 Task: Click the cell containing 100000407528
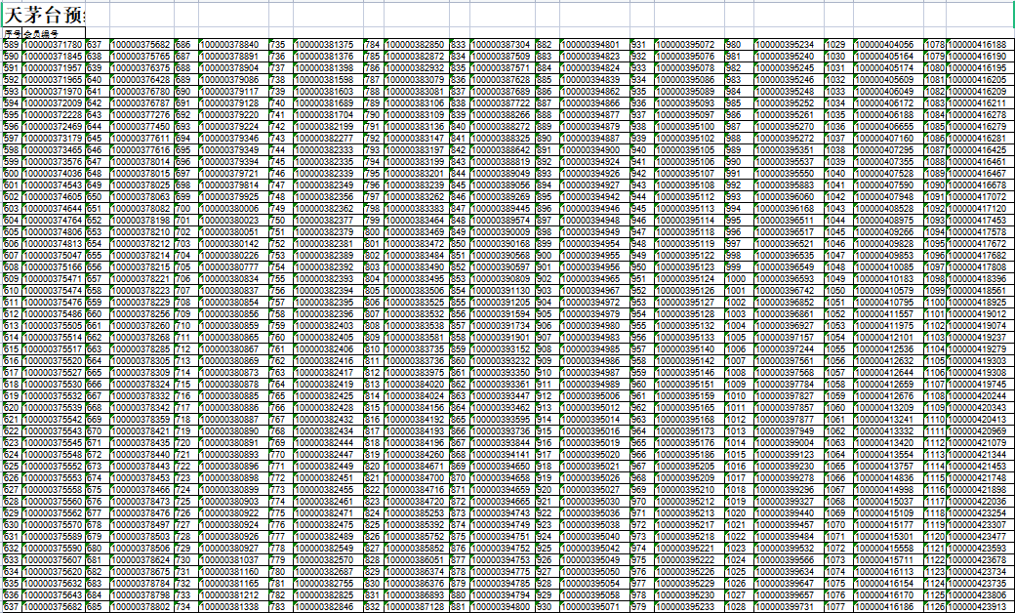[885, 174]
